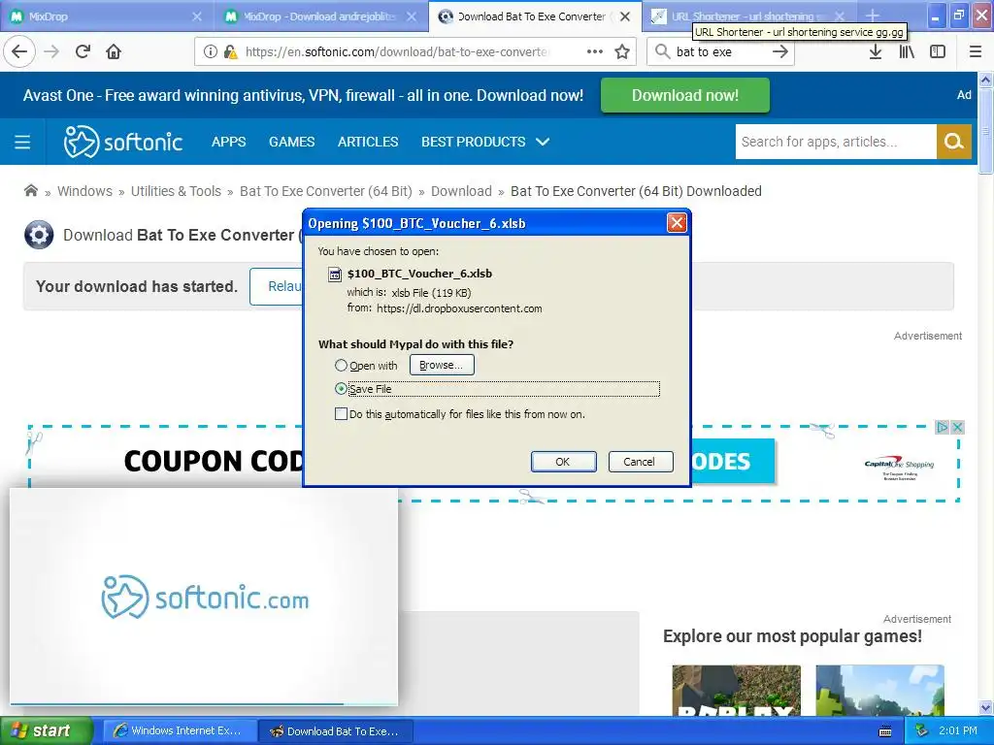
Task: Open the ARTICLES menu item
Action: coord(368,142)
